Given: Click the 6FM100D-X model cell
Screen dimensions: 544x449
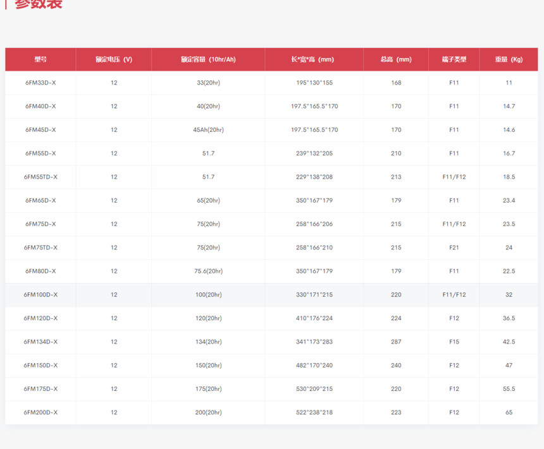Looking at the screenshot, I should [40, 295].
